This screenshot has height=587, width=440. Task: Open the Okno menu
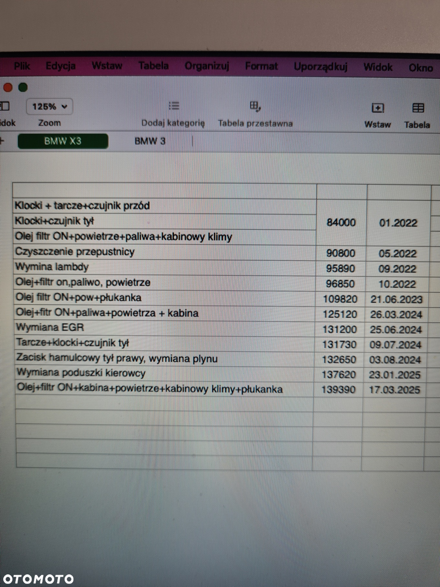(x=421, y=68)
